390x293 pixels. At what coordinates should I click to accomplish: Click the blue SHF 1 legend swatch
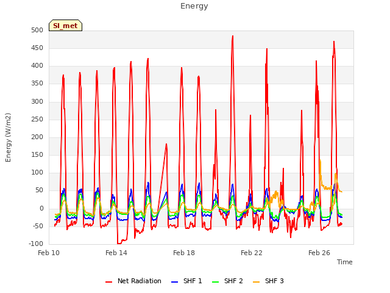click(175, 282)
